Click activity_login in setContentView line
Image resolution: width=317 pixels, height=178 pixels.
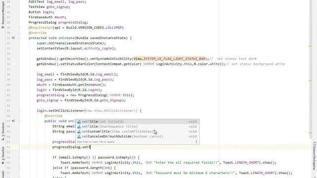tap(98, 48)
